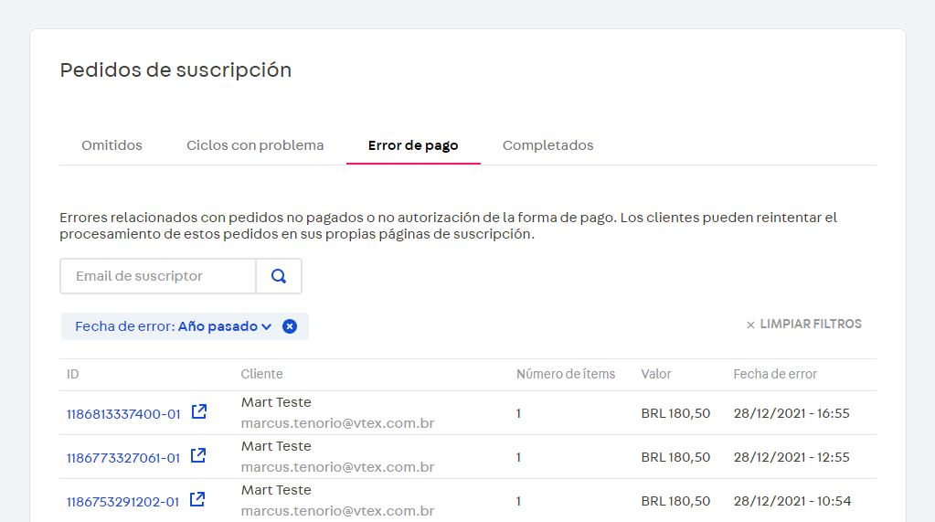Image resolution: width=935 pixels, height=522 pixels.
Task: Select the Error de pago tab
Action: 413,145
